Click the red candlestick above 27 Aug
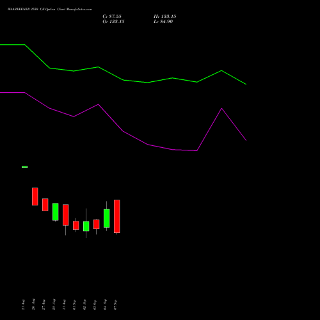 [45, 205]
